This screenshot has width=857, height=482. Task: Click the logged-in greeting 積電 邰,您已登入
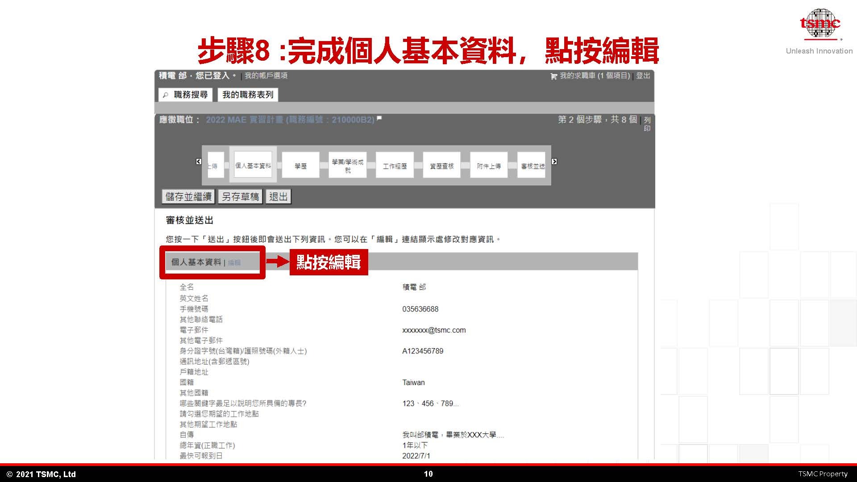[x=197, y=75]
